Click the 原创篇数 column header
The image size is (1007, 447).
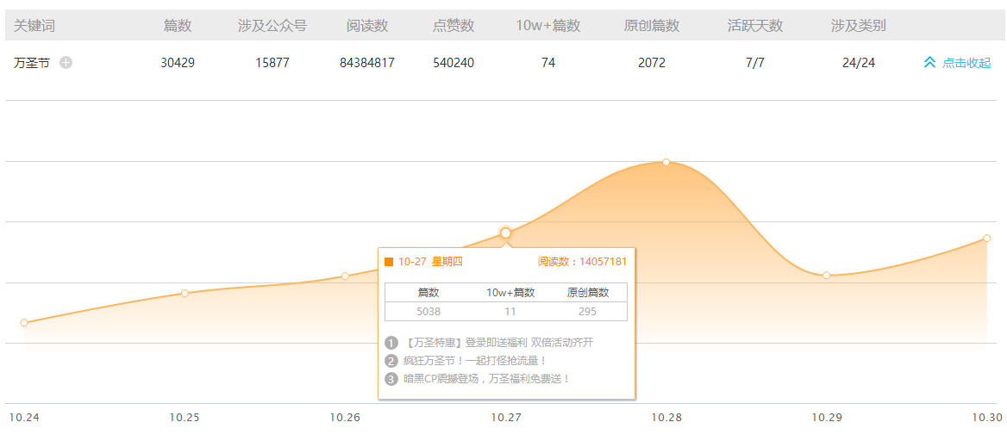pos(652,26)
